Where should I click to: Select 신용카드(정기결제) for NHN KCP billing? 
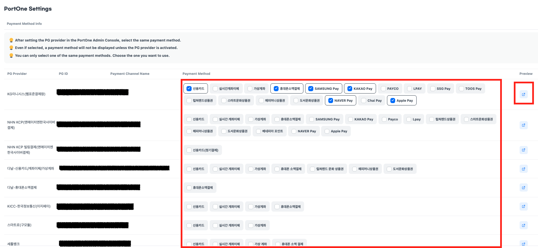189,150
